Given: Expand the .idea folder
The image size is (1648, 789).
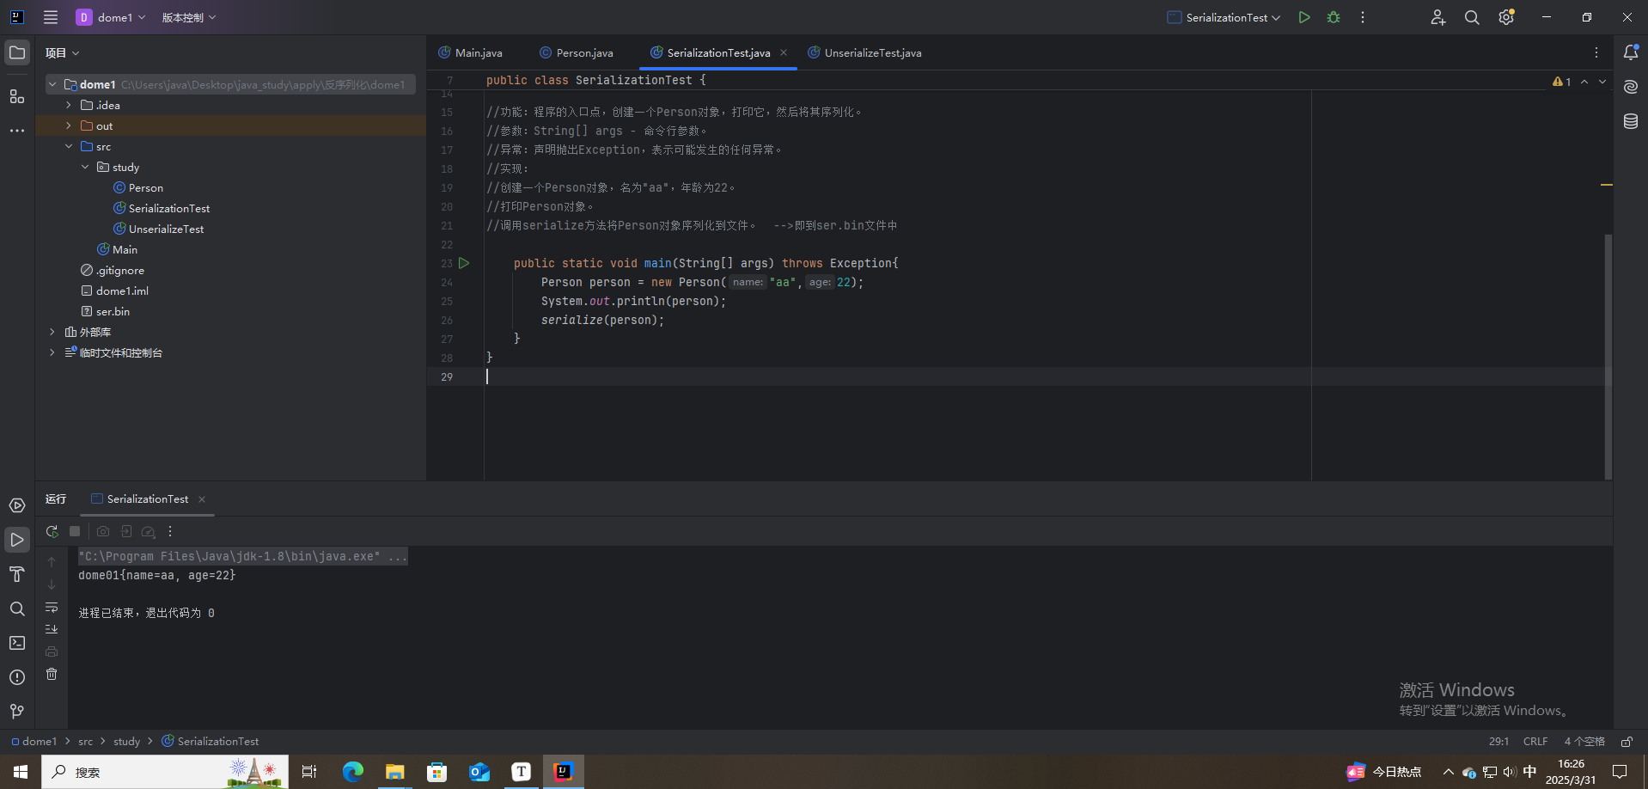Looking at the screenshot, I should [69, 105].
